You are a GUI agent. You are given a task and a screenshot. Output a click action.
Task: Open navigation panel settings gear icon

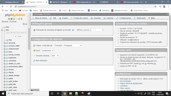click(x=19, y=19)
